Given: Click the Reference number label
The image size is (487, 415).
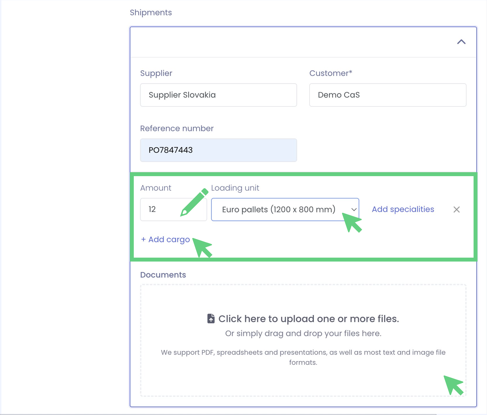Looking at the screenshot, I should click(x=177, y=128).
